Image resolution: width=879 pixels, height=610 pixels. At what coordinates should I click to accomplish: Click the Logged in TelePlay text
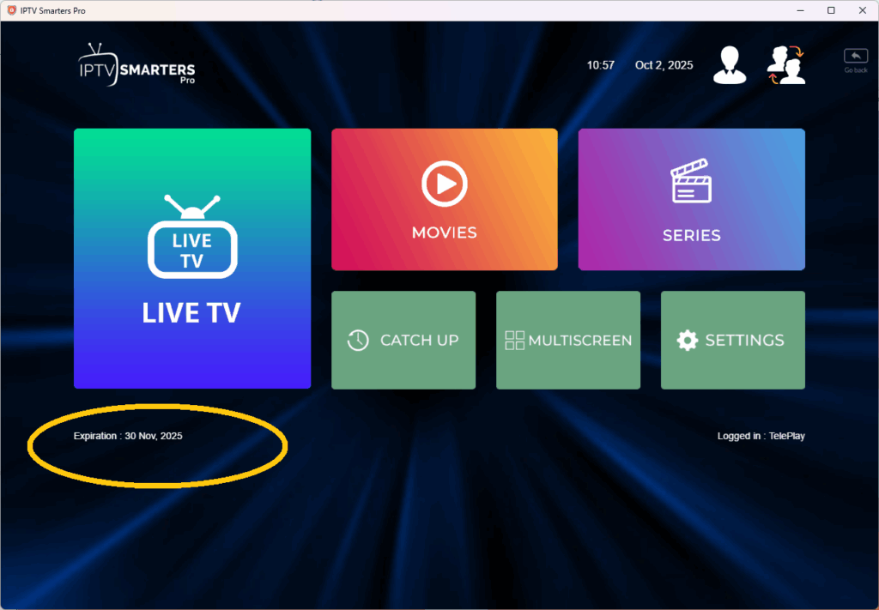coord(761,437)
